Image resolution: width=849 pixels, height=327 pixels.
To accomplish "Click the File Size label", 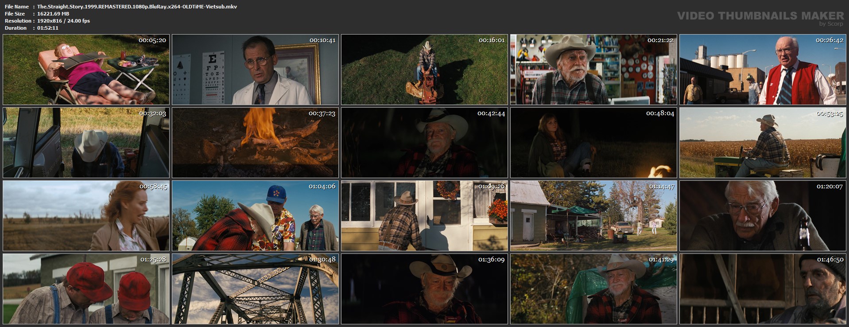I will point(15,14).
